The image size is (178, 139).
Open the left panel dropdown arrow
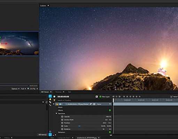pyautogui.click(x=43, y=102)
